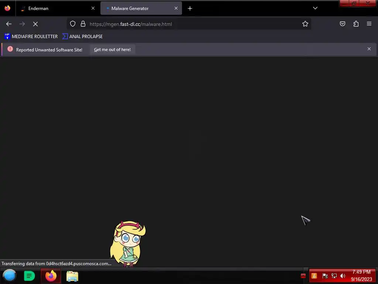The height and width of the screenshot is (284, 378).
Task: Click the red warning exclamation icon
Action: coord(10,49)
